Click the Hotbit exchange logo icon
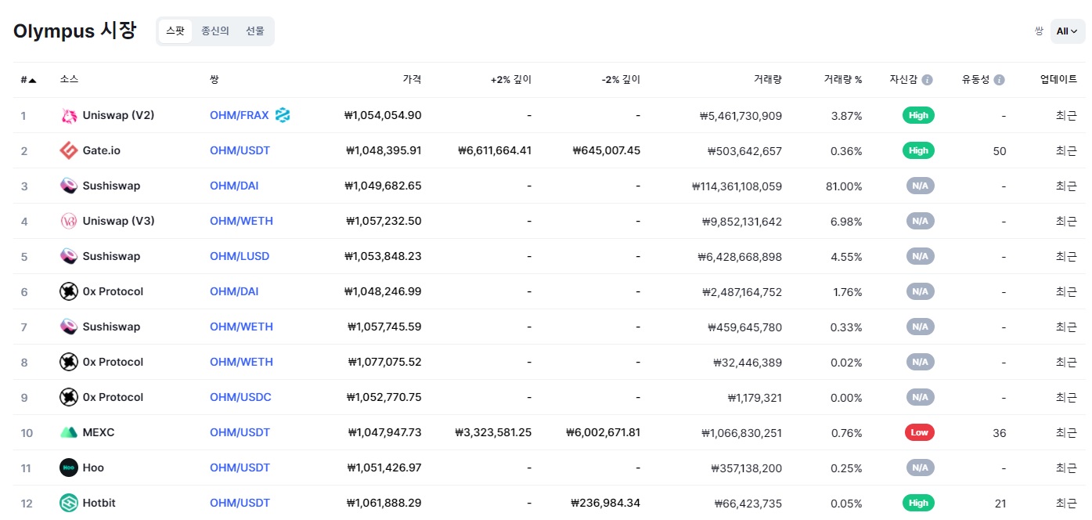Image resolution: width=1092 pixels, height=520 pixels. pyautogui.click(x=69, y=503)
